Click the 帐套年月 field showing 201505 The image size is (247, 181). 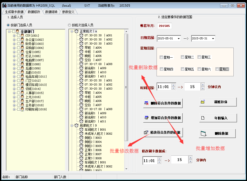tap(164, 26)
